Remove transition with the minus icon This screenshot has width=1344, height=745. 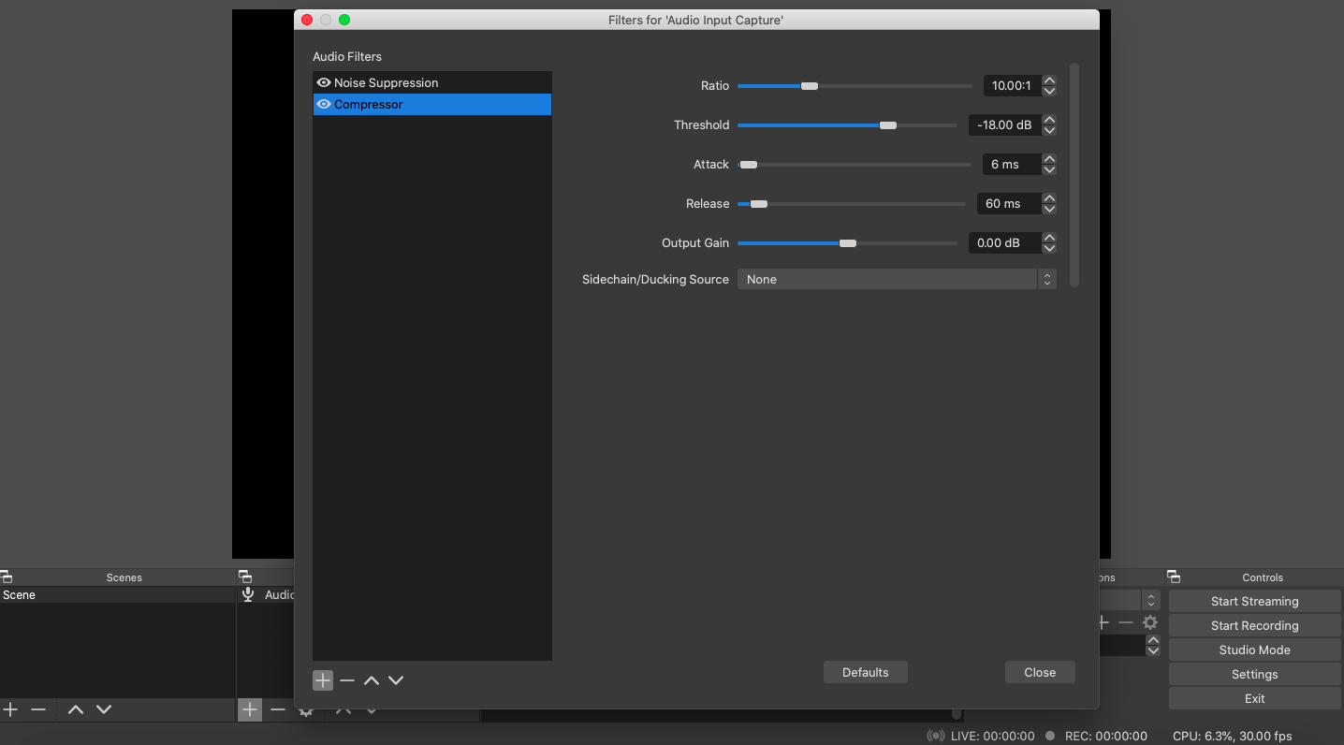pos(1126,622)
